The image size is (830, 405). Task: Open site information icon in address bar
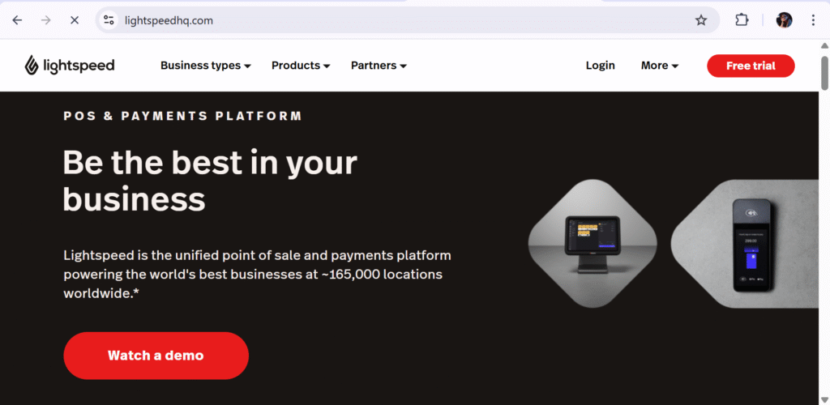pyautogui.click(x=109, y=20)
